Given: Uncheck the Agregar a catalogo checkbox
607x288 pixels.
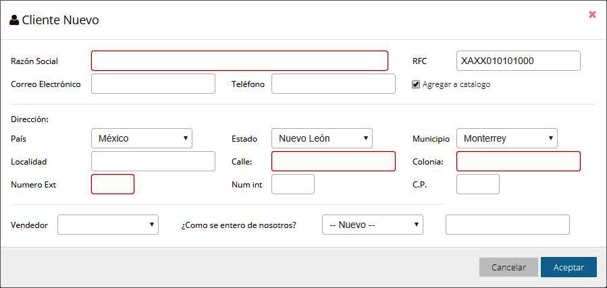Looking at the screenshot, I should tap(416, 84).
